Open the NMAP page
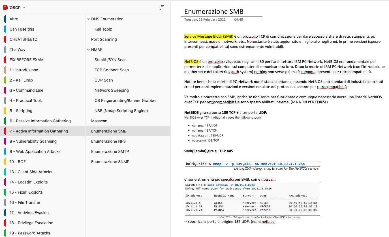The image size is (389, 237). 128,50
